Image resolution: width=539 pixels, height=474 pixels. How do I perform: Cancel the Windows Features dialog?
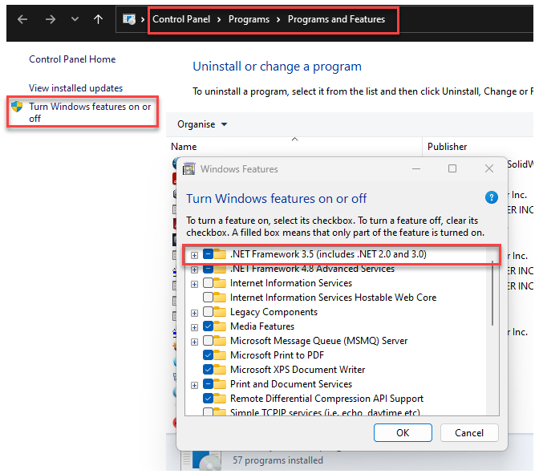coord(469,432)
